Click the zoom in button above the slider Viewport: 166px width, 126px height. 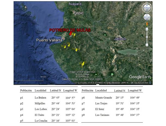tap(147, 28)
